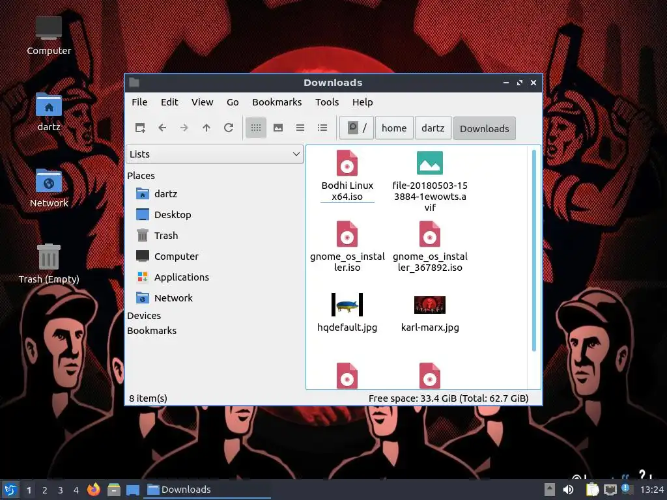Viewport: 667px width, 500px height.
Task: Click the file list vertical scrollbar
Action: (x=534, y=251)
